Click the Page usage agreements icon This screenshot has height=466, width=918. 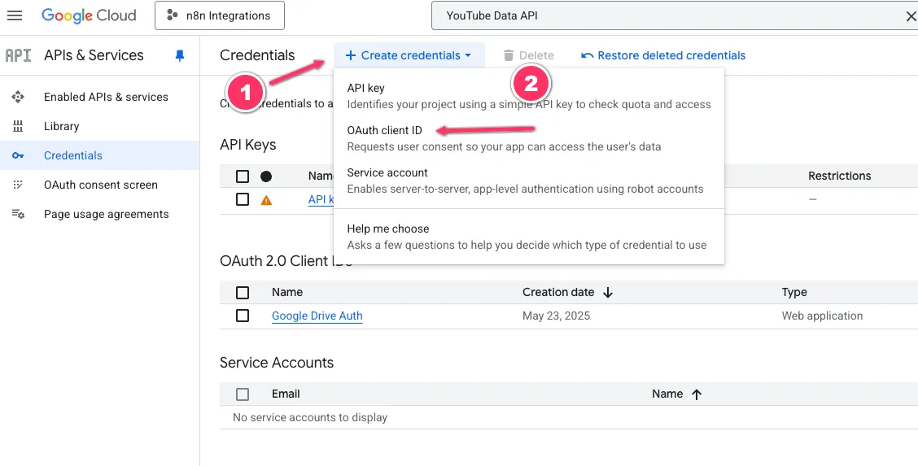18,214
